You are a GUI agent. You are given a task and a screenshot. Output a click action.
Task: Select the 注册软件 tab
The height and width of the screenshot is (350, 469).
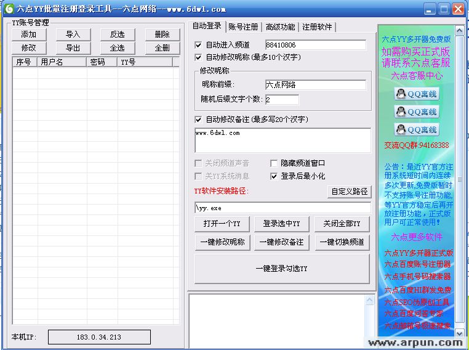click(317, 26)
